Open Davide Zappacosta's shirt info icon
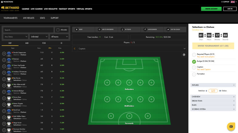This screenshot has width=238, height=133. 9,54
